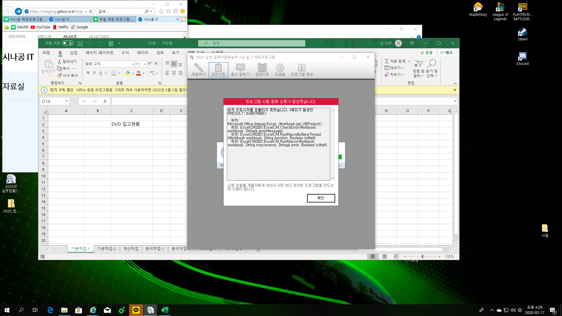Open the font size dropdown
562x316 pixels.
click(145, 64)
